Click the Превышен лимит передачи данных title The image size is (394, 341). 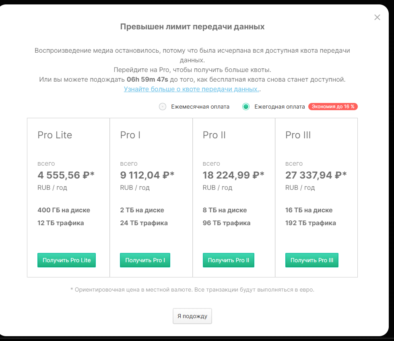coord(192,27)
